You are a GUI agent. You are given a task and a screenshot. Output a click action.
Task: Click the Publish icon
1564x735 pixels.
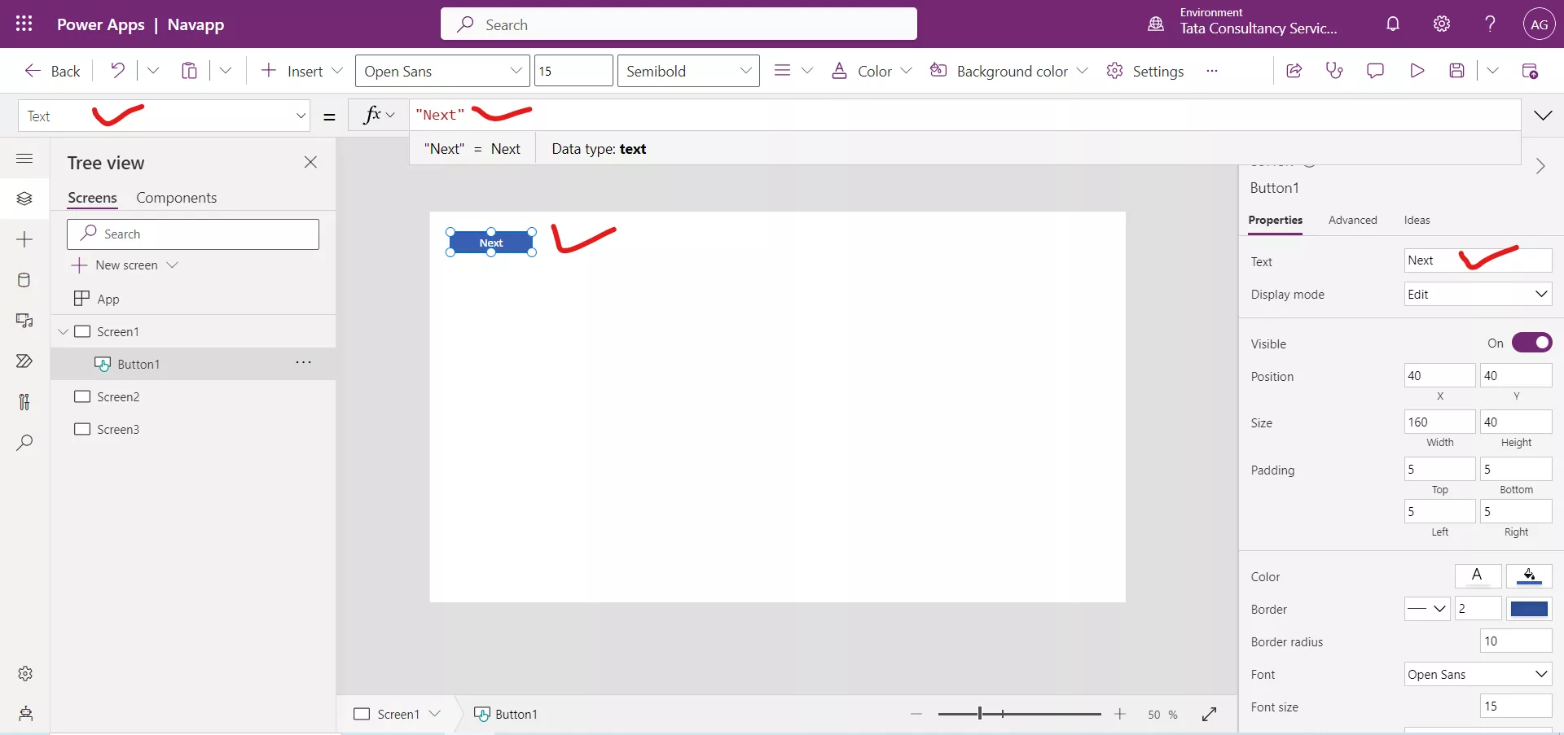[1530, 71]
